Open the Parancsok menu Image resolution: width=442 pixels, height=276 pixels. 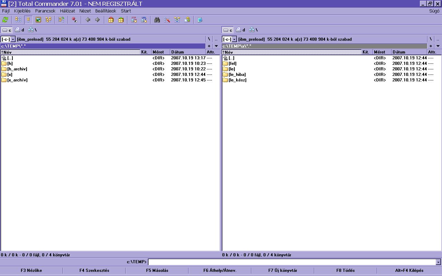[45, 11]
